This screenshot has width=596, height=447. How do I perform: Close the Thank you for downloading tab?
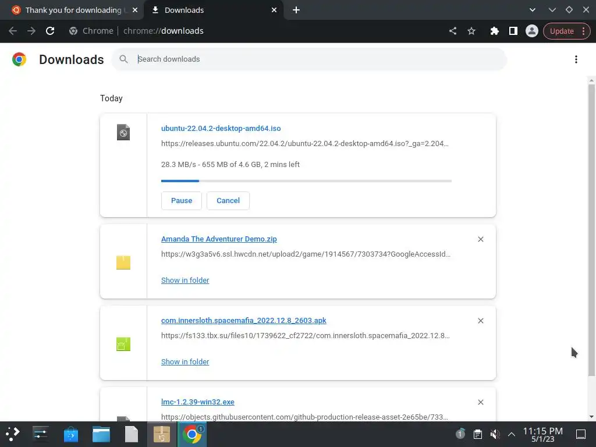(135, 10)
